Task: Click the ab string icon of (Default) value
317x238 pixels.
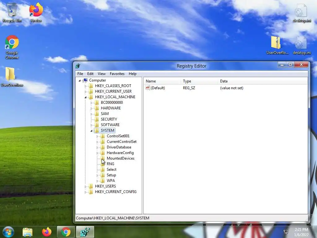Action: [x=148, y=88]
